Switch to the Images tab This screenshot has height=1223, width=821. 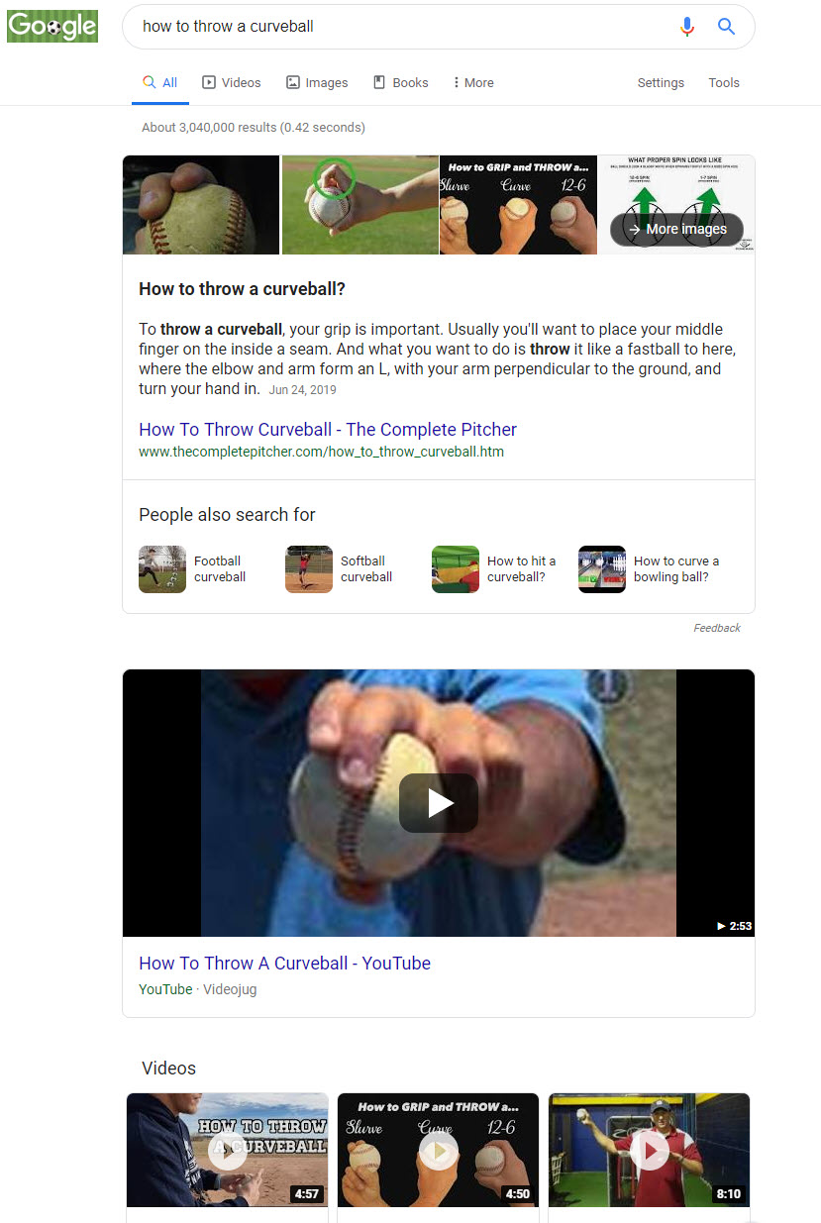[317, 83]
